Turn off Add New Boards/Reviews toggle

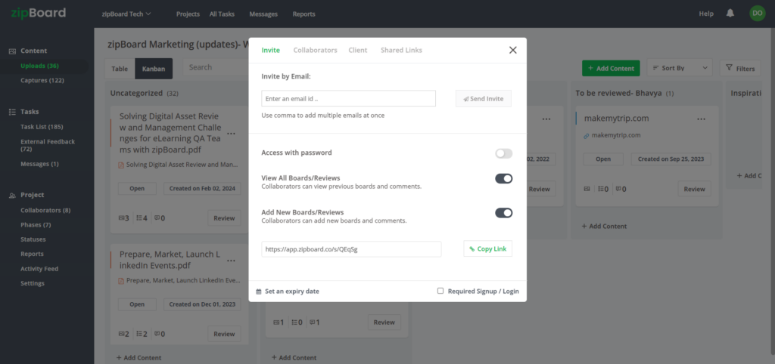point(503,213)
